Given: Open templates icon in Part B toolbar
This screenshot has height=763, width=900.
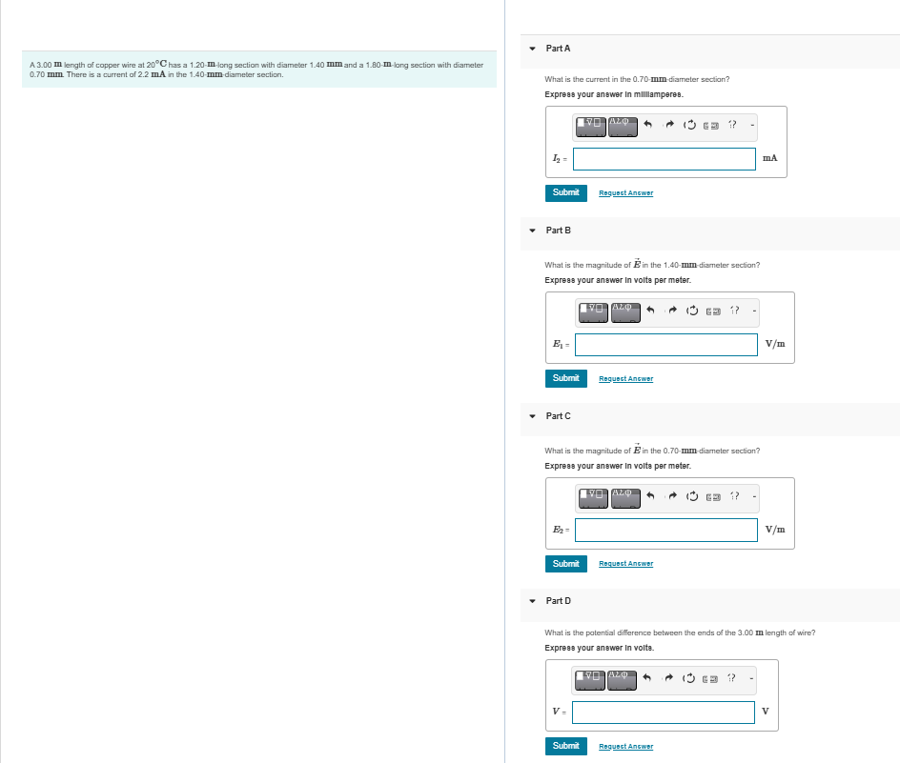Looking at the screenshot, I should tap(593, 312).
